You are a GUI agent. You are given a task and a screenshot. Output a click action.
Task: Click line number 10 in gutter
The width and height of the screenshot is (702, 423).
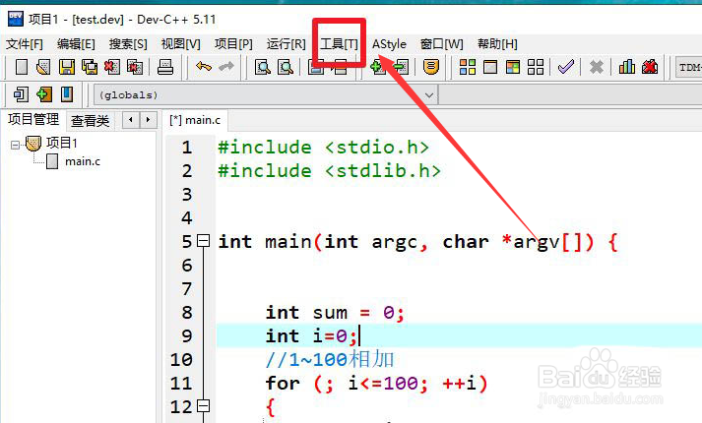click(x=181, y=359)
